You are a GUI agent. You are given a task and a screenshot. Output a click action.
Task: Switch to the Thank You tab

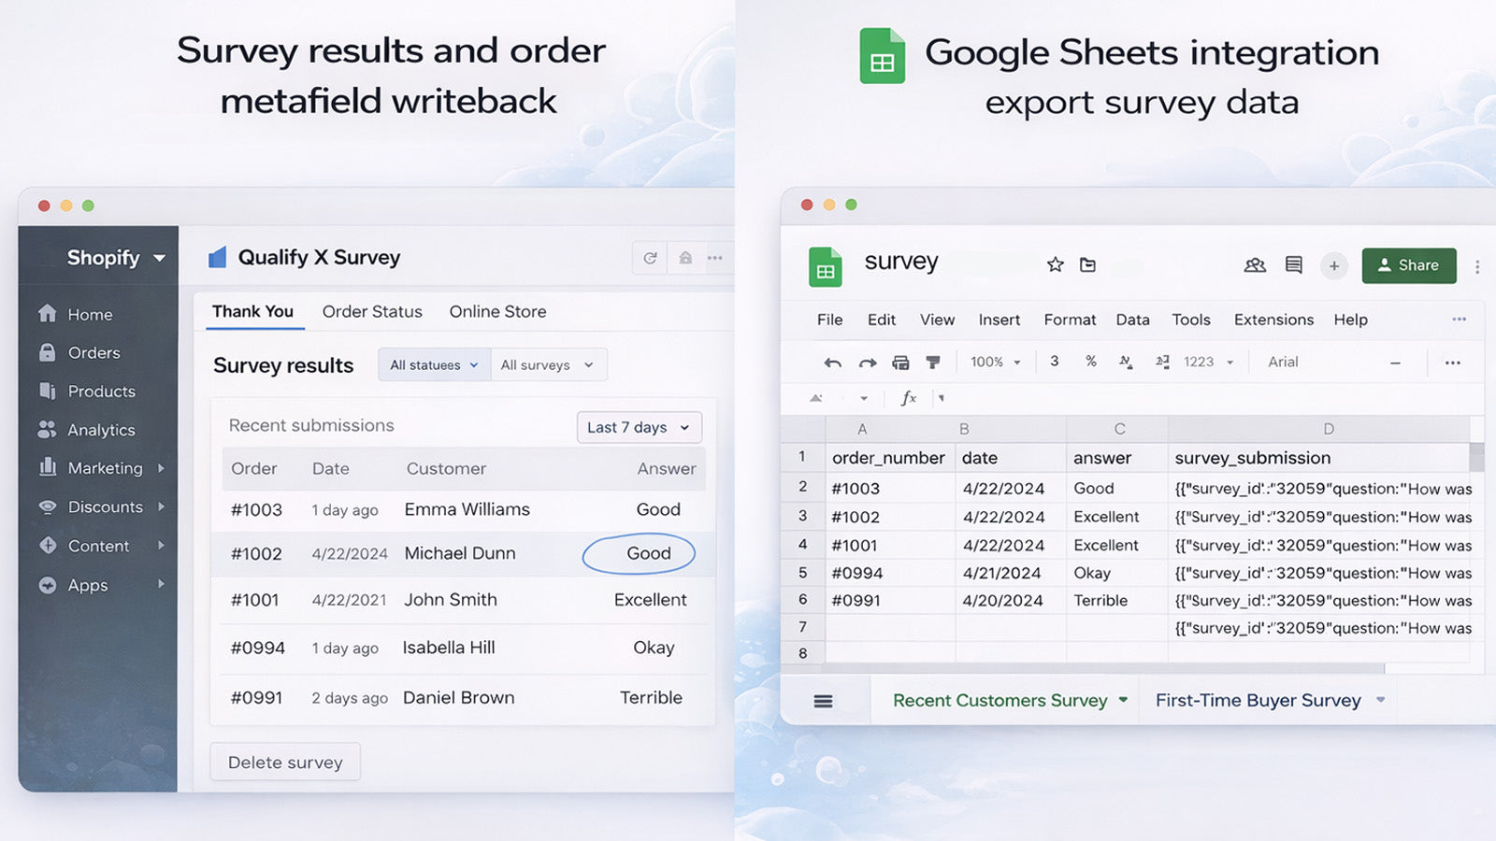(252, 311)
